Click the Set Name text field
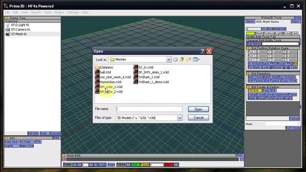 coord(280,43)
